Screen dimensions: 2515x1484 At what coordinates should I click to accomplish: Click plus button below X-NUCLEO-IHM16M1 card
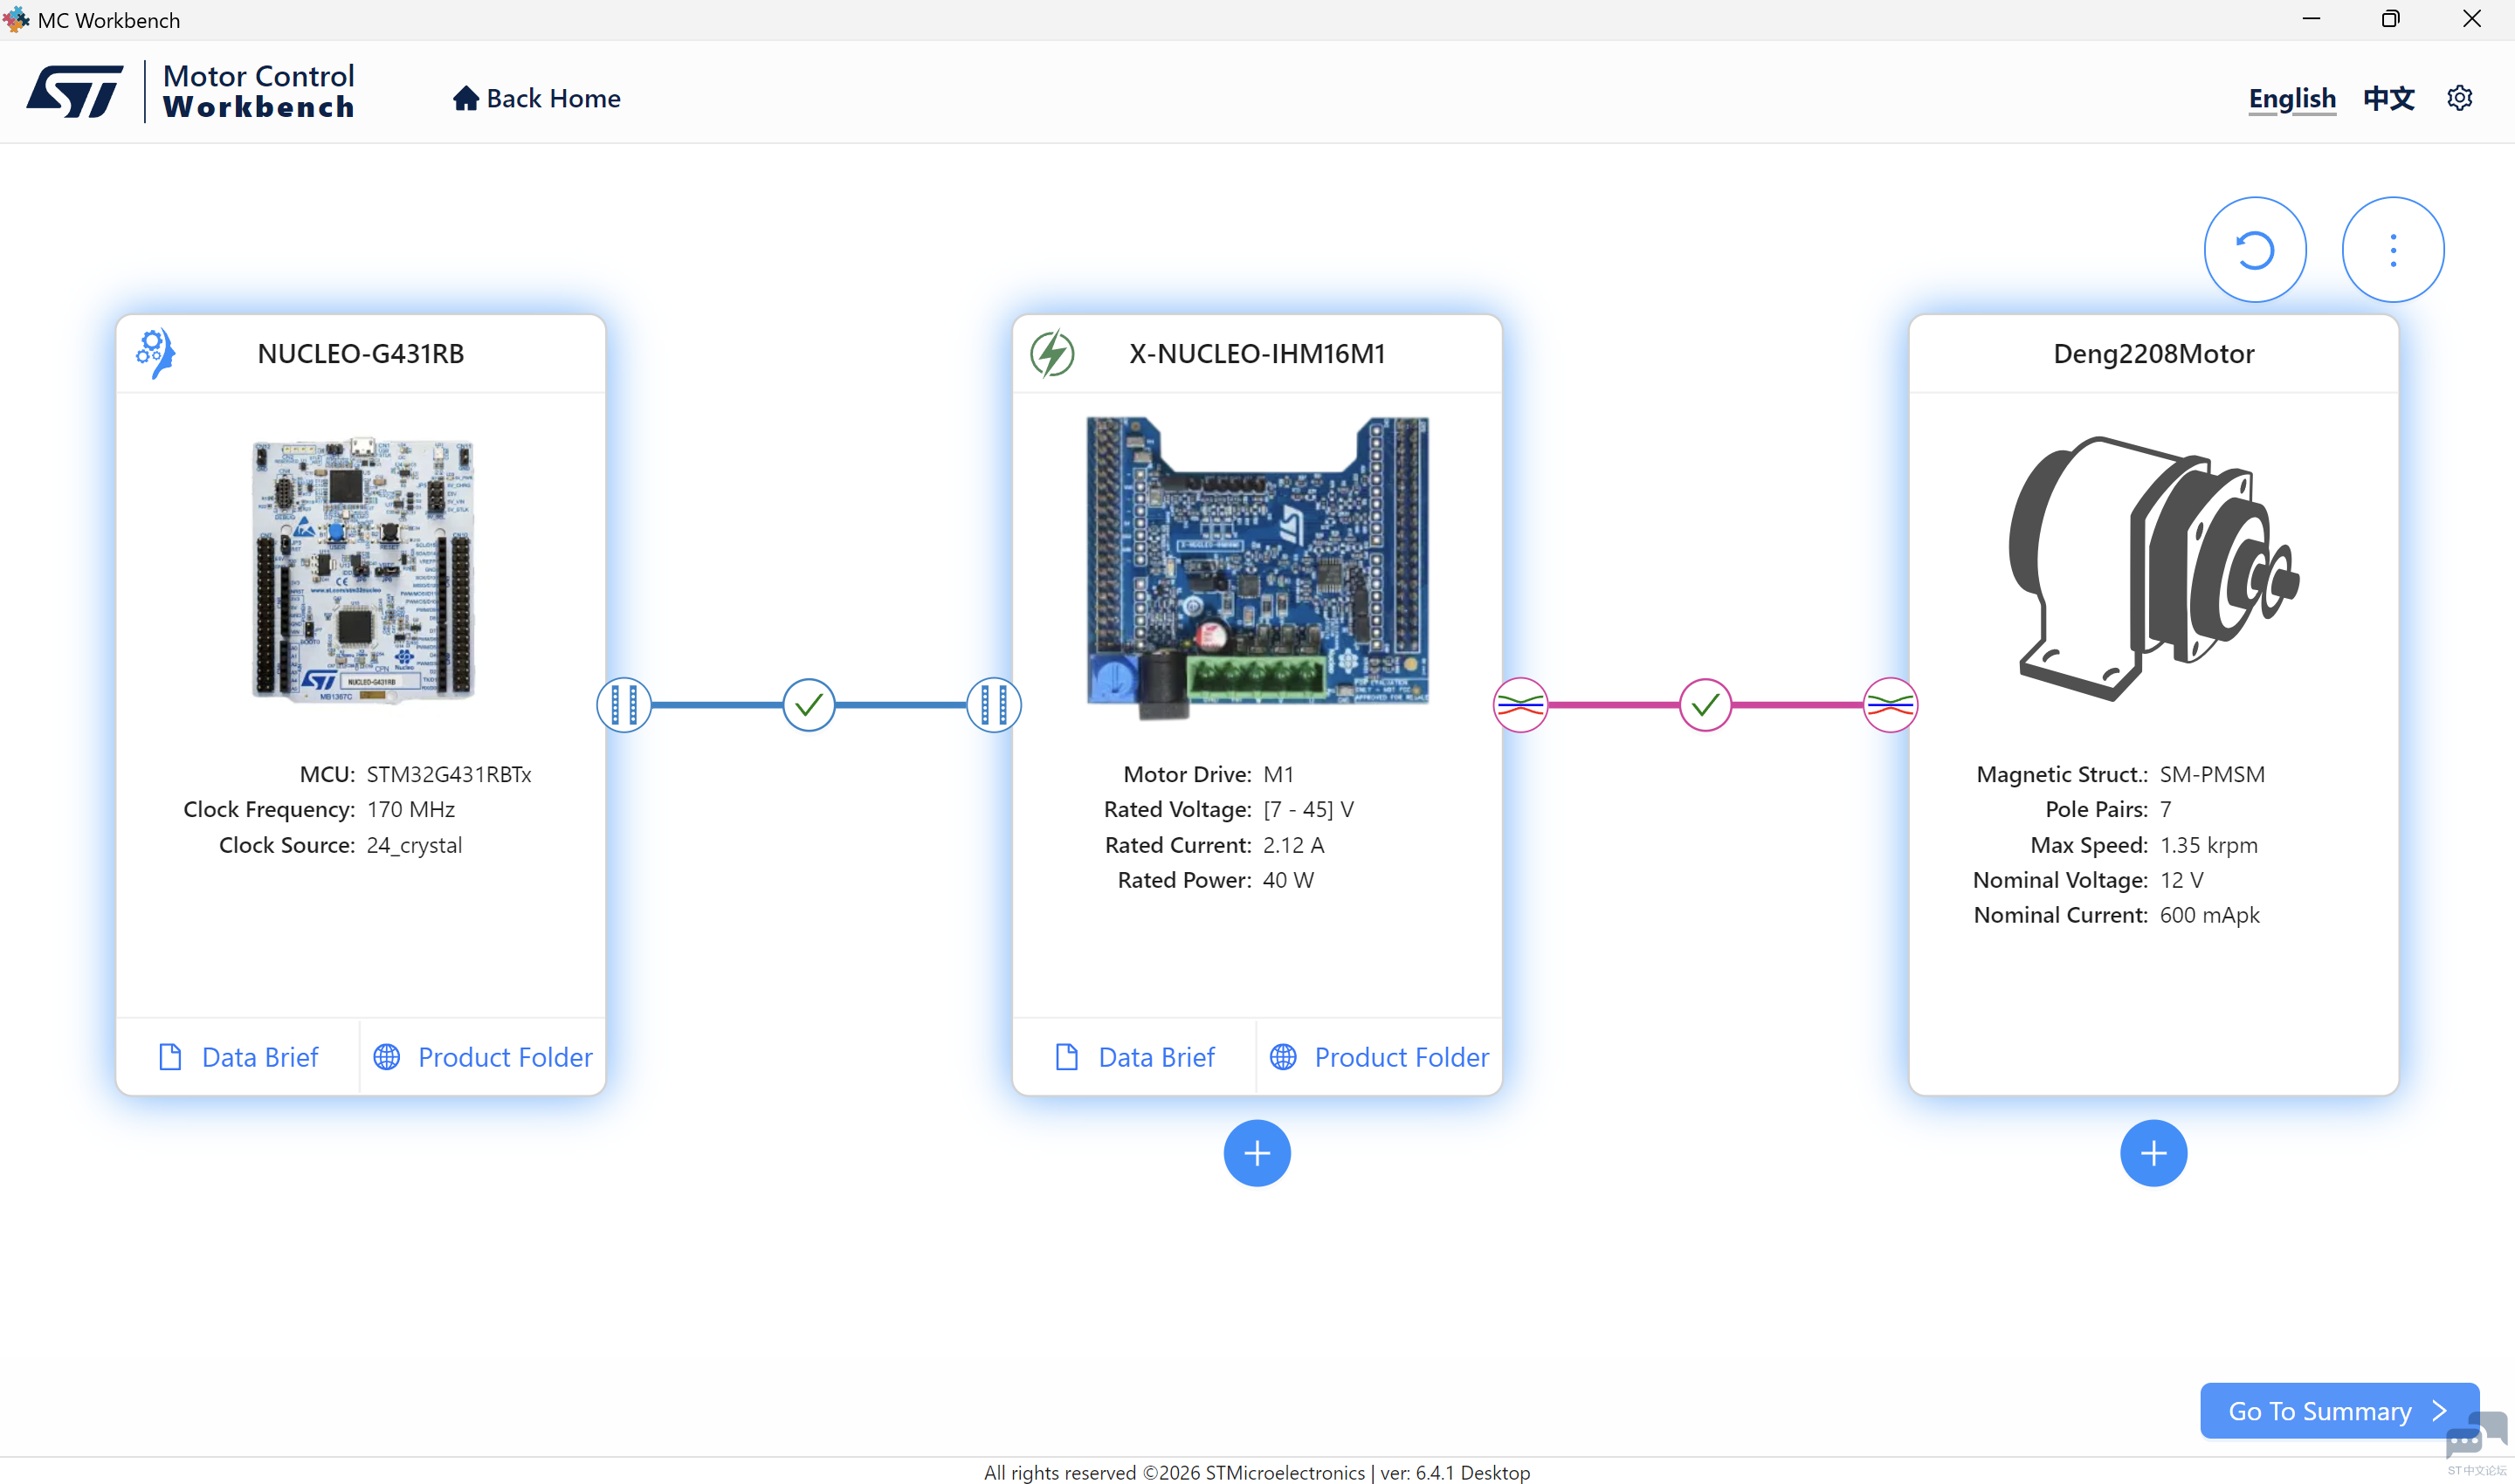[x=1257, y=1153]
